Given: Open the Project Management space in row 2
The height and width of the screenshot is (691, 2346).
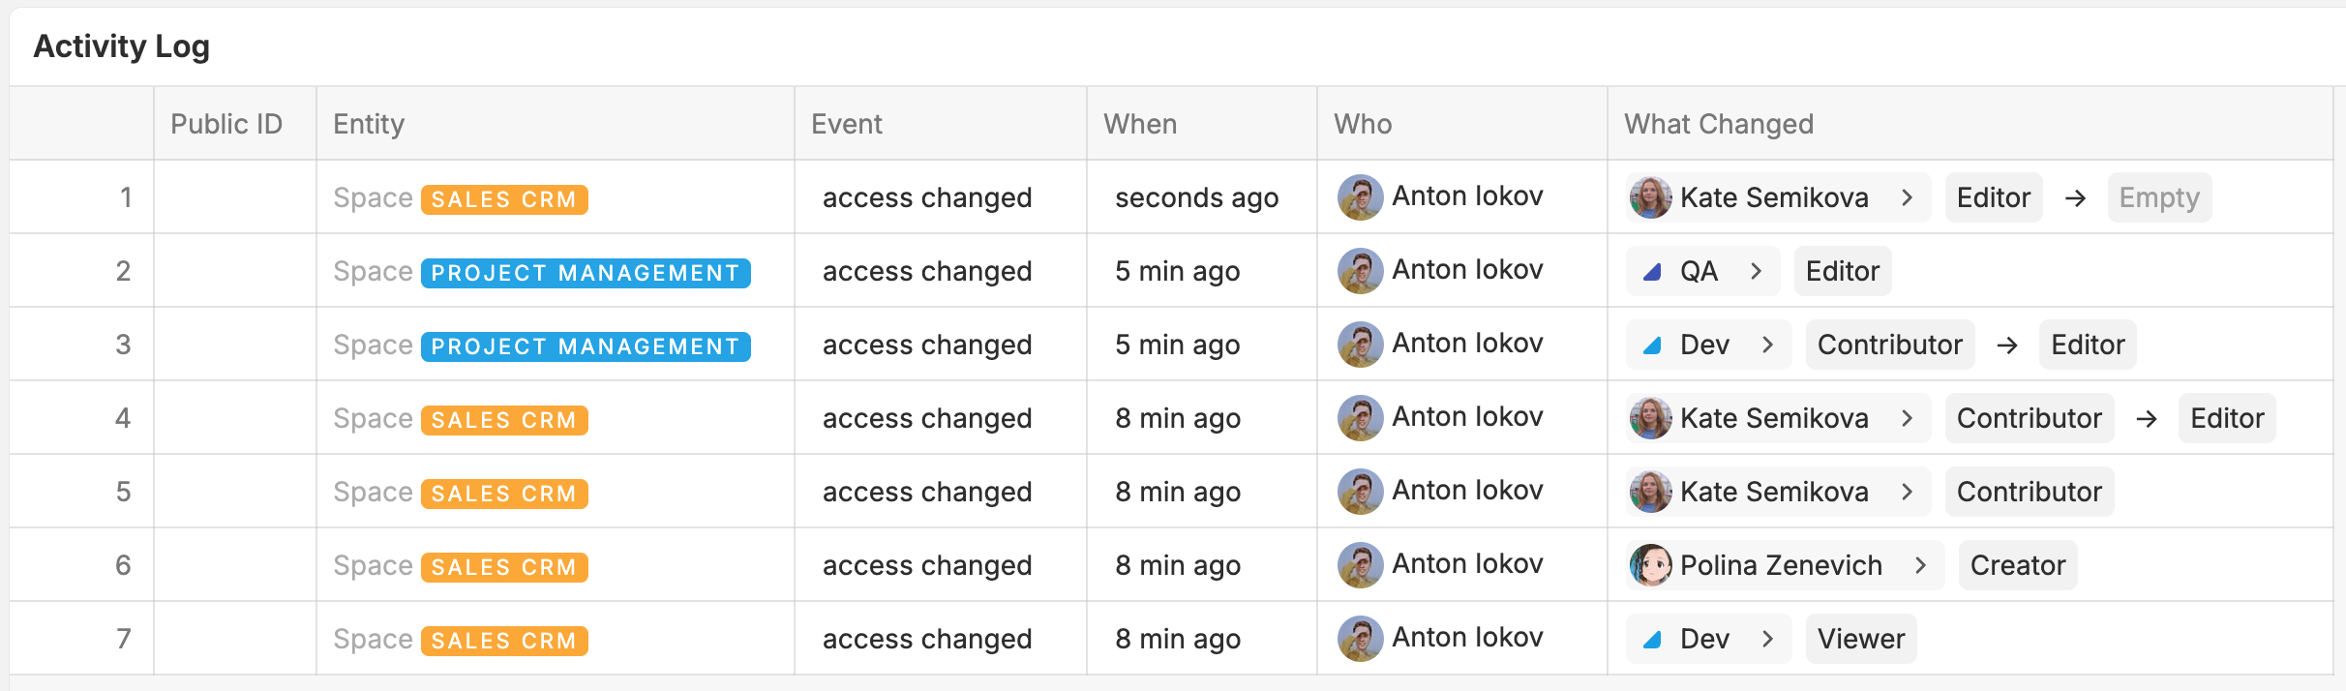Looking at the screenshot, I should (x=586, y=273).
